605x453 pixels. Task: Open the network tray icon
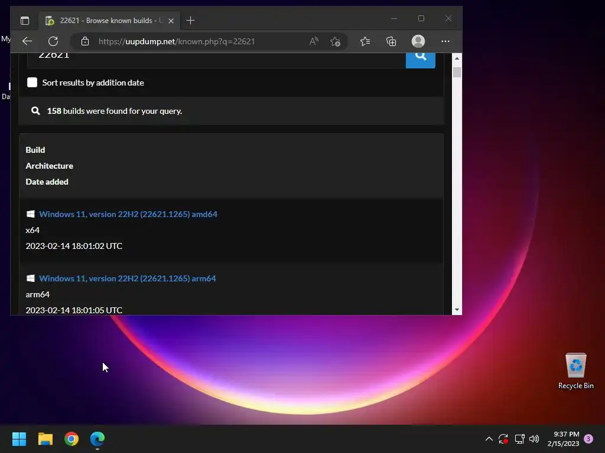coord(519,439)
